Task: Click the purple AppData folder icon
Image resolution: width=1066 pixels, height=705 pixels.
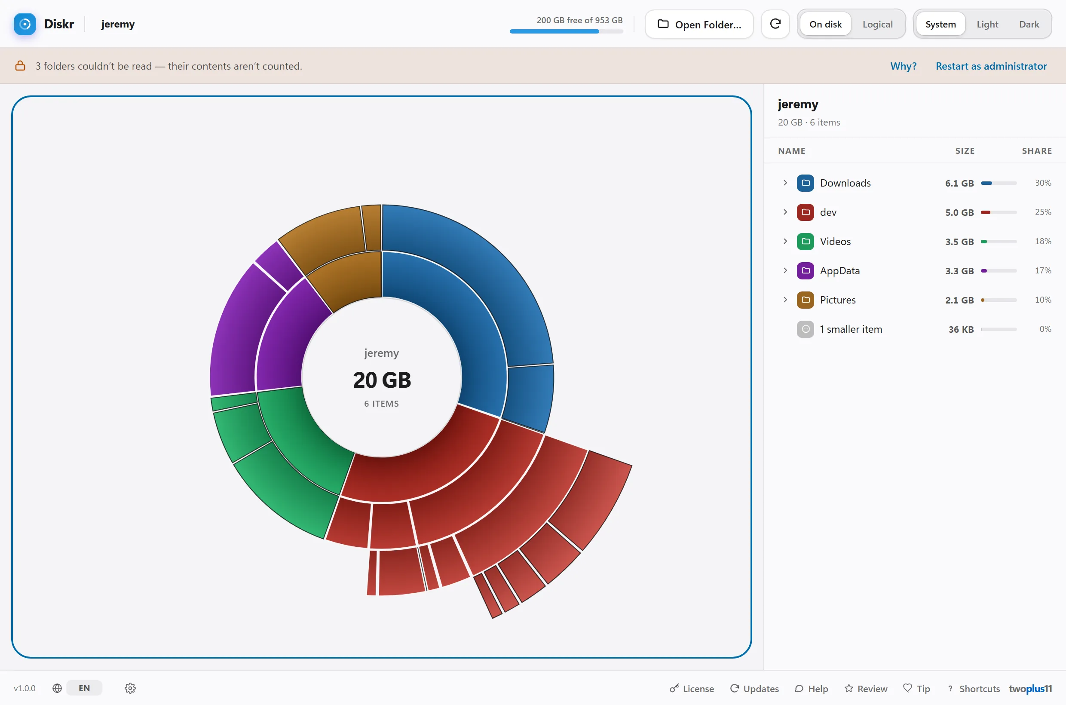Action: [x=805, y=271]
